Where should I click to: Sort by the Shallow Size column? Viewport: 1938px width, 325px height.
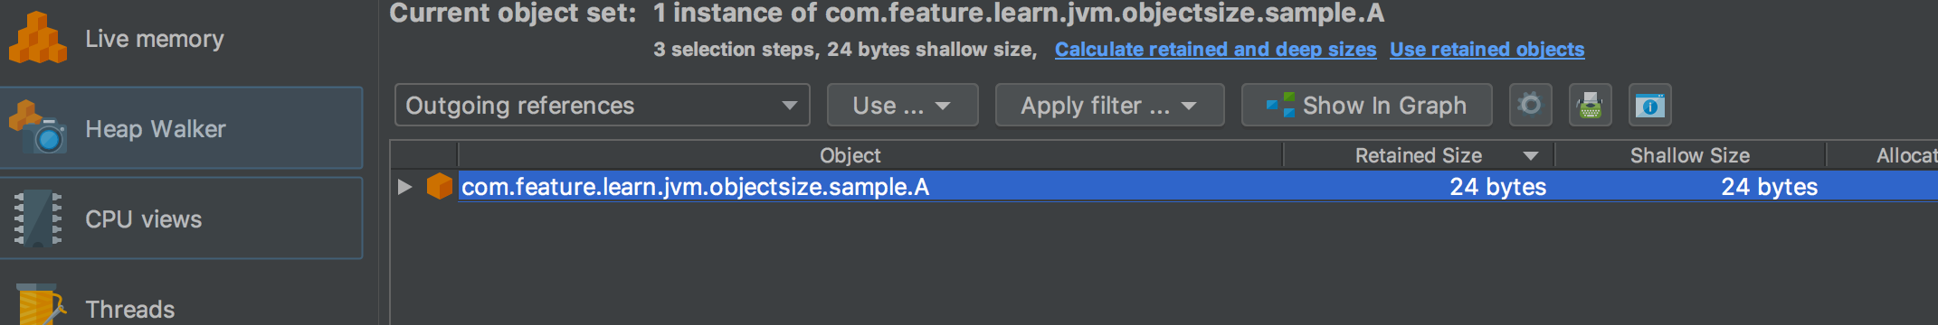tap(1690, 155)
